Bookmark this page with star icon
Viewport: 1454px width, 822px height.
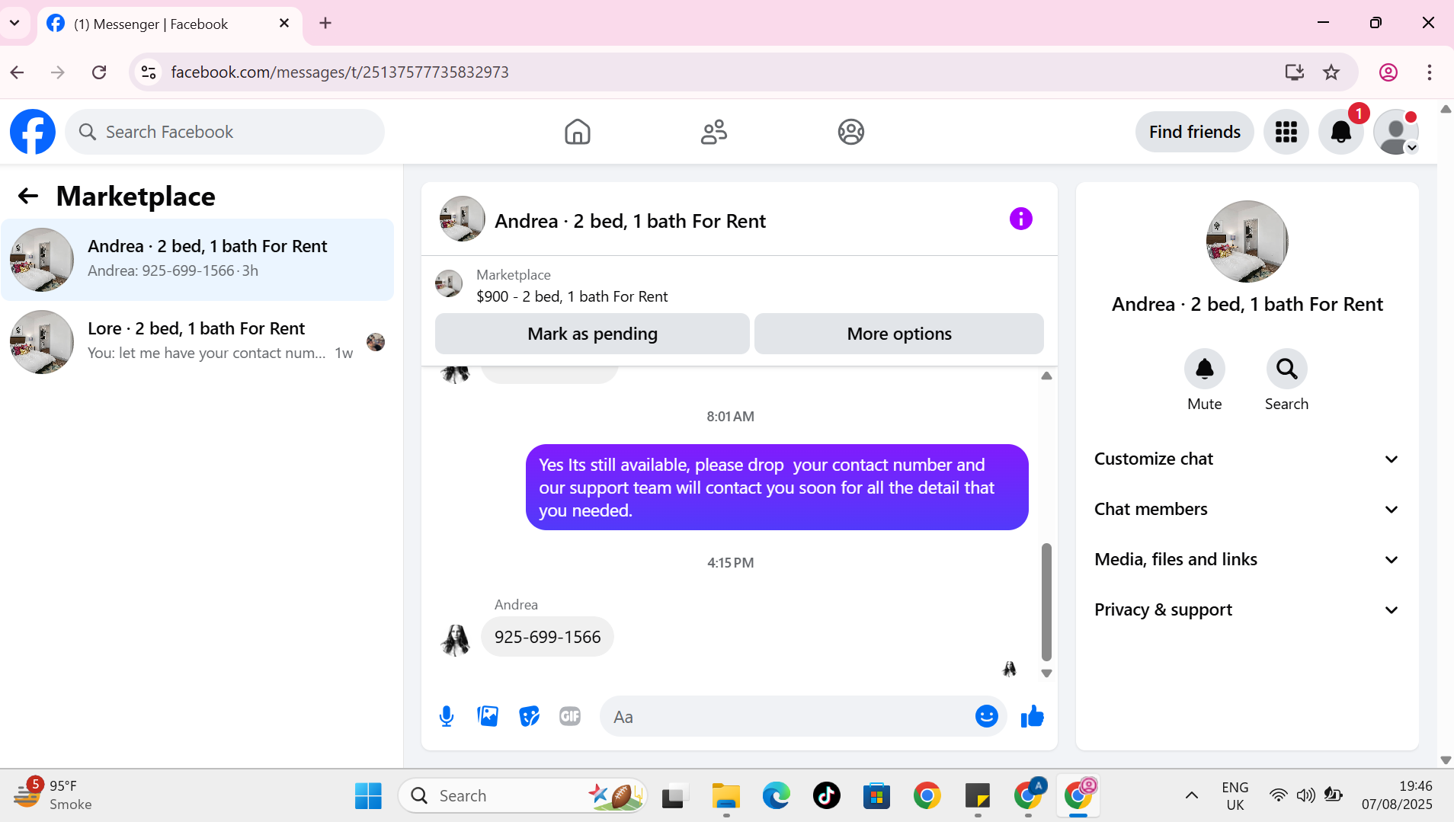pyautogui.click(x=1331, y=72)
